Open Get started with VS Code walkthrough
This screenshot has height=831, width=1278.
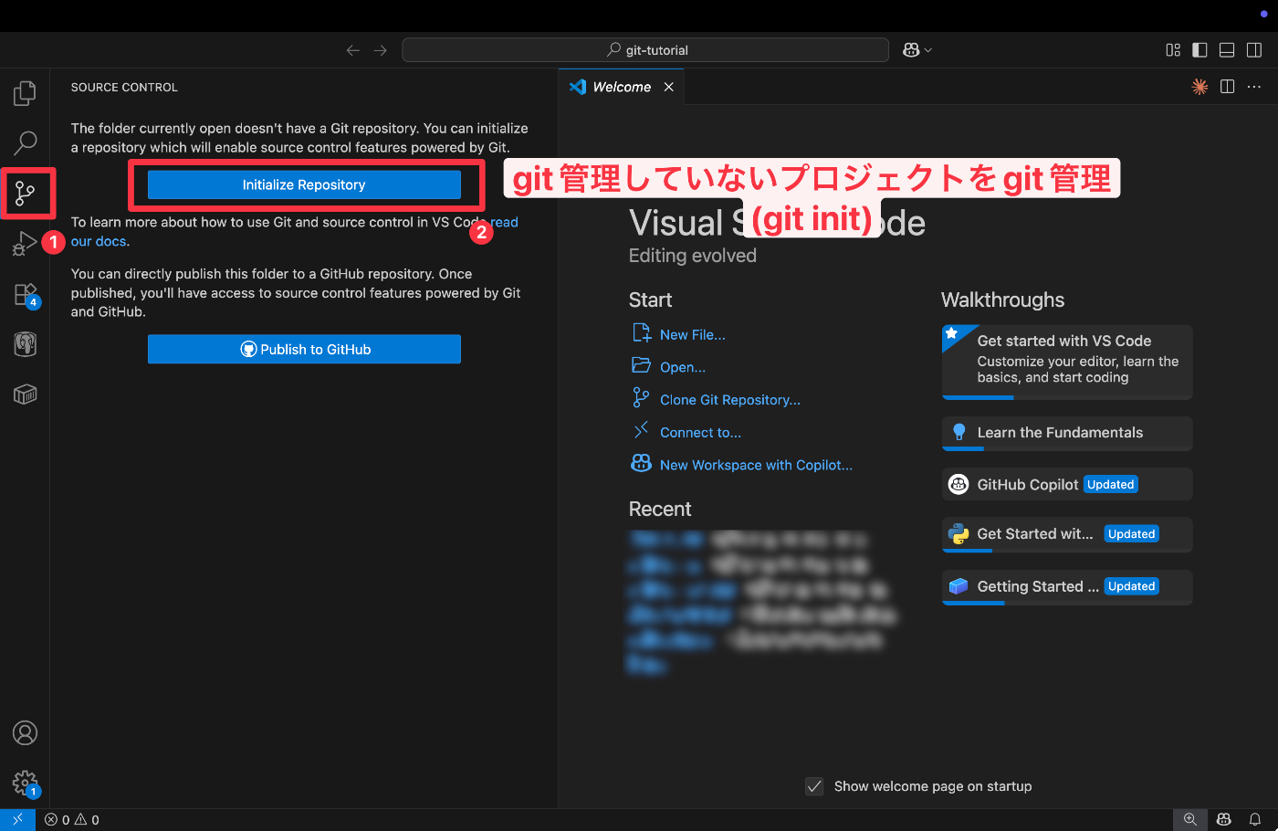pyautogui.click(x=1067, y=362)
